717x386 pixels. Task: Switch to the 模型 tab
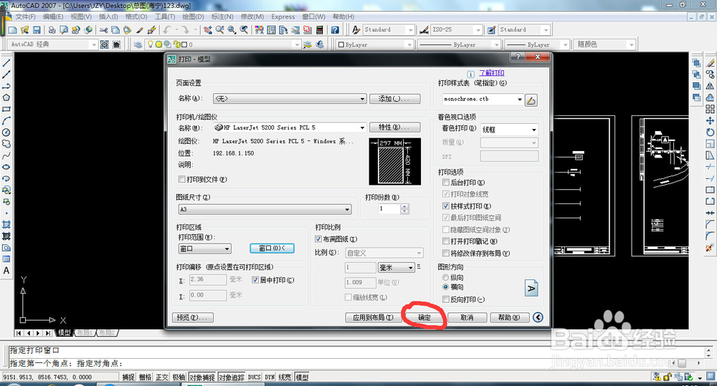[64, 332]
